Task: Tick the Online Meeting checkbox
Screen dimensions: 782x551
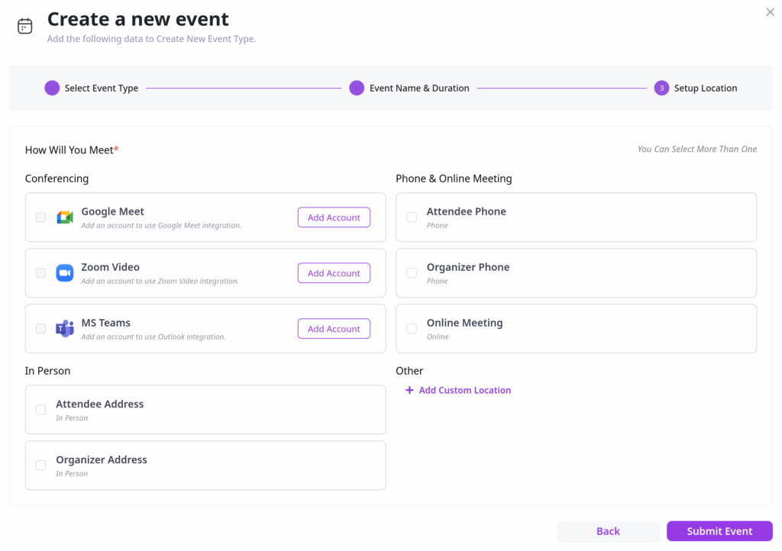Action: pyautogui.click(x=412, y=329)
